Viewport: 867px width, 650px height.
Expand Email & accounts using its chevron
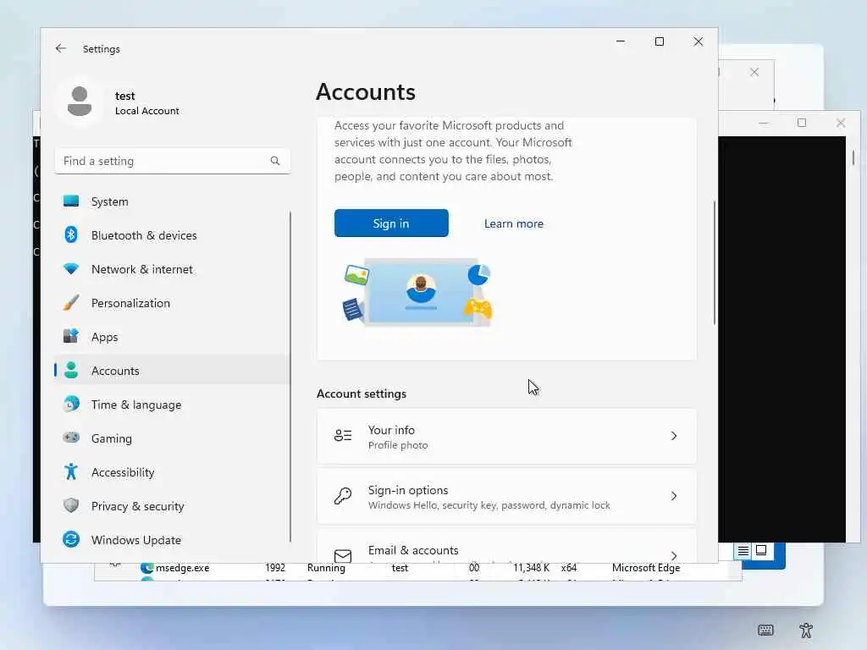673,555
